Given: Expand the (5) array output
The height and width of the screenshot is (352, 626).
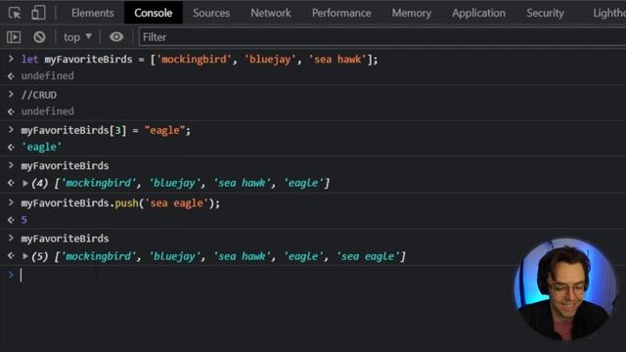Looking at the screenshot, I should (25, 256).
